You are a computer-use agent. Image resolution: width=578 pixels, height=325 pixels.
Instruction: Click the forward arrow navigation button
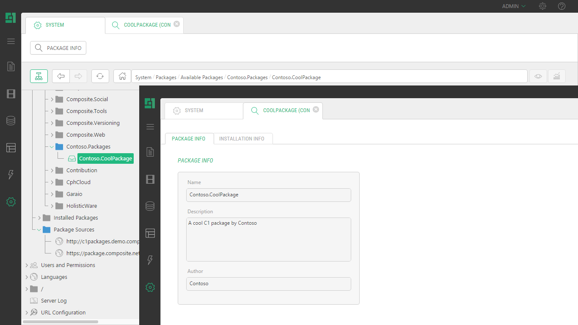tap(78, 76)
